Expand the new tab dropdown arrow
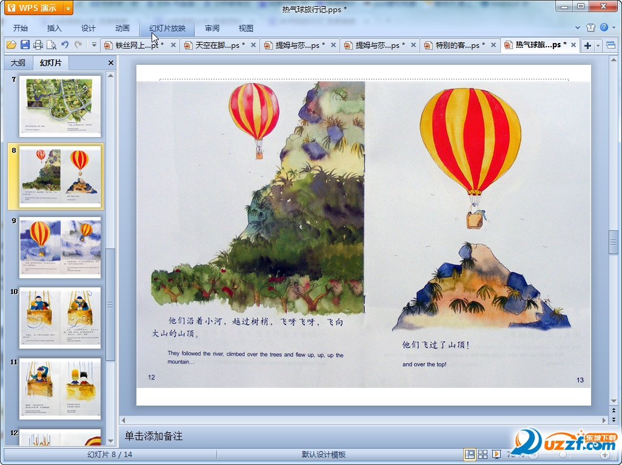Image resolution: width=622 pixels, height=465 pixels. click(598, 45)
